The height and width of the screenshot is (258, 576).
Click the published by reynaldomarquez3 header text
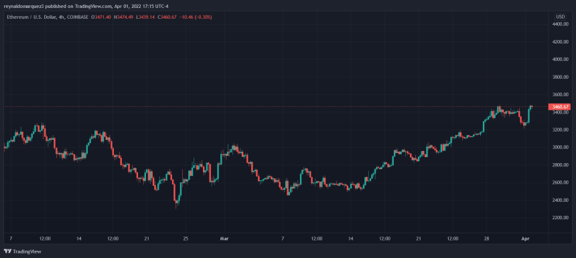tap(86, 6)
